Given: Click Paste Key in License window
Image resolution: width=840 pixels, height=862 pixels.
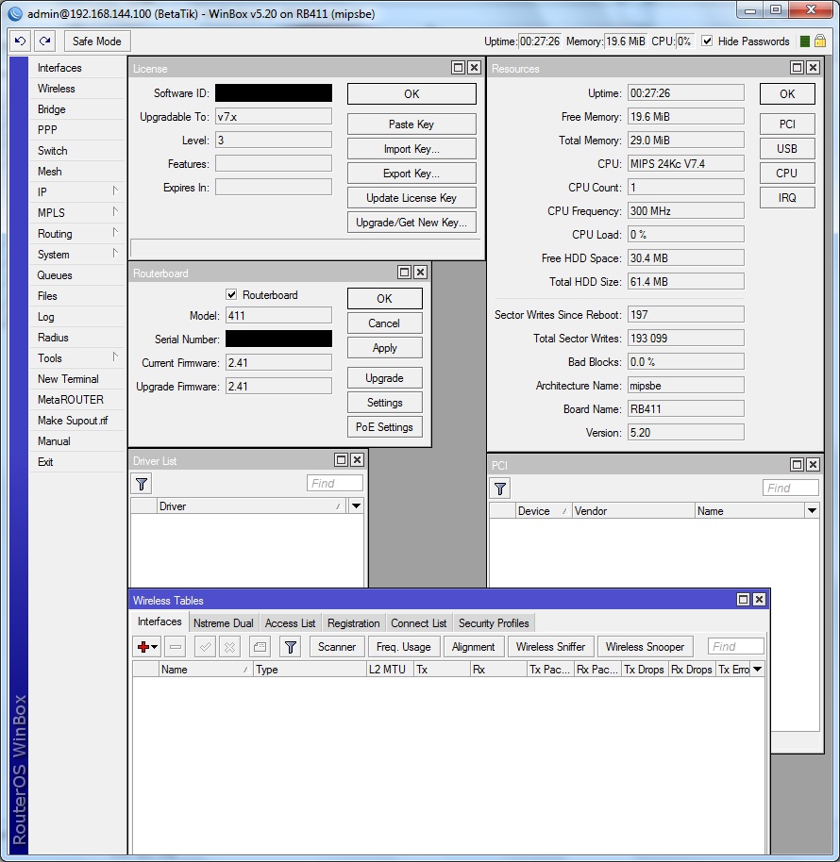Looking at the screenshot, I should click(412, 124).
